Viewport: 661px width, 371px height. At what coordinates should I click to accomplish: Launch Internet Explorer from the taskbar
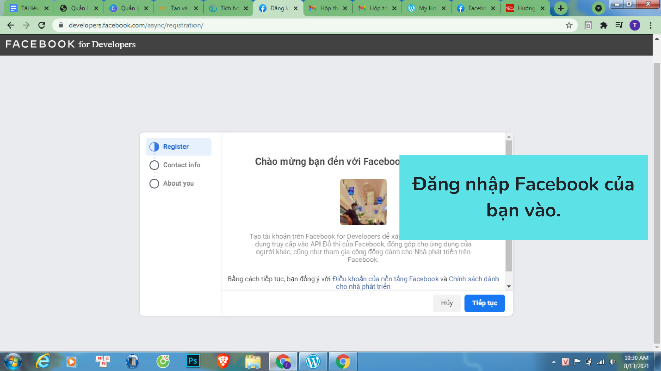[x=43, y=361]
